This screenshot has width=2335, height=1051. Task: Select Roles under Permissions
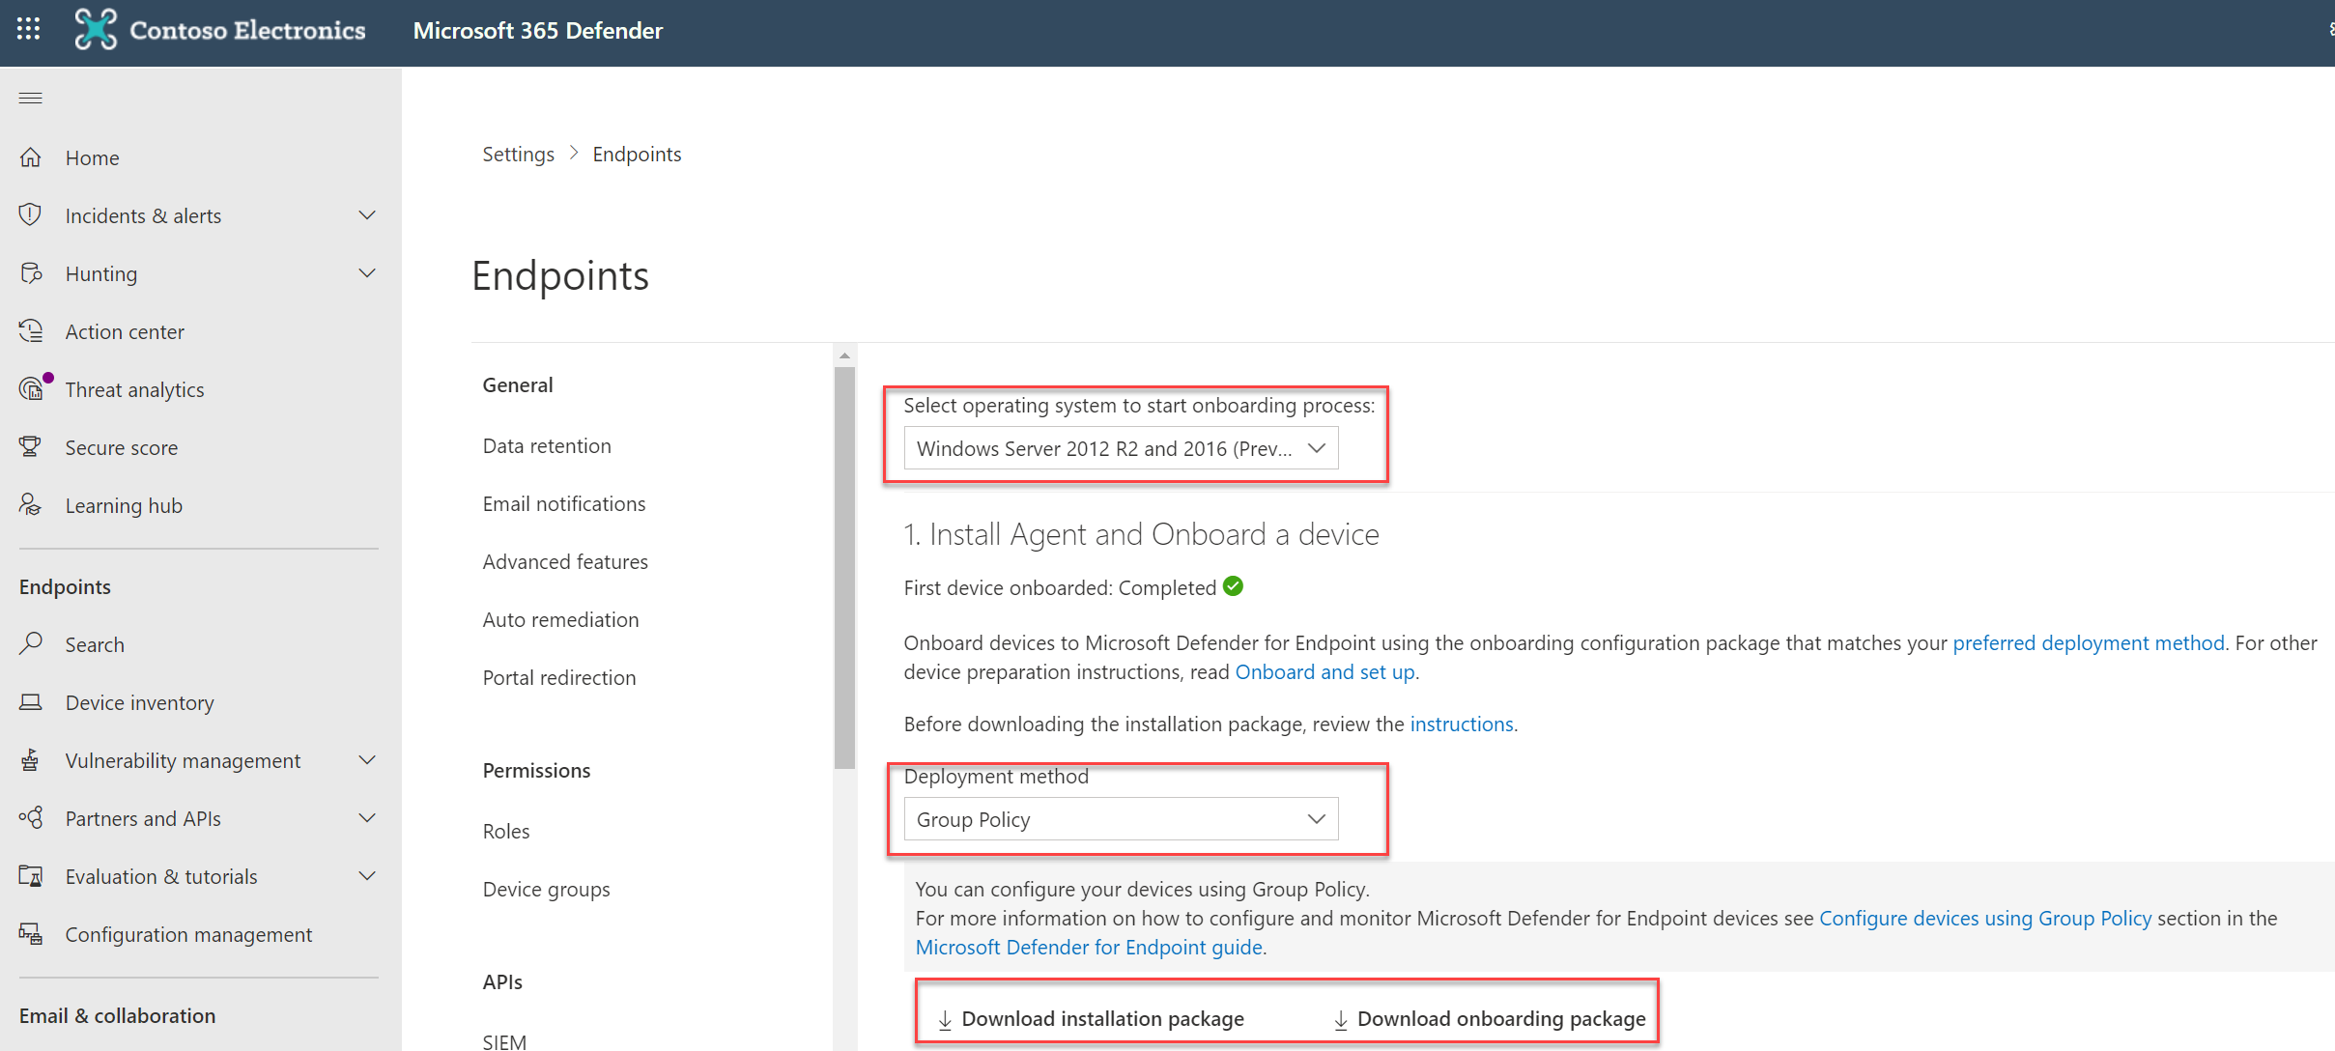pos(506,831)
